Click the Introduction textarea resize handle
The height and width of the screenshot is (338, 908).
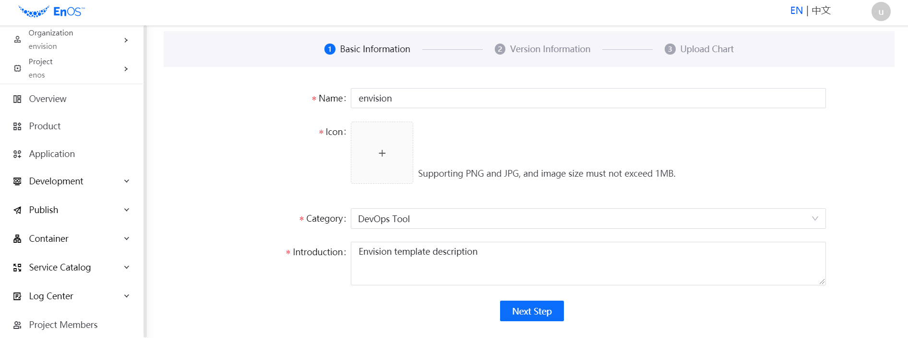coord(822,282)
